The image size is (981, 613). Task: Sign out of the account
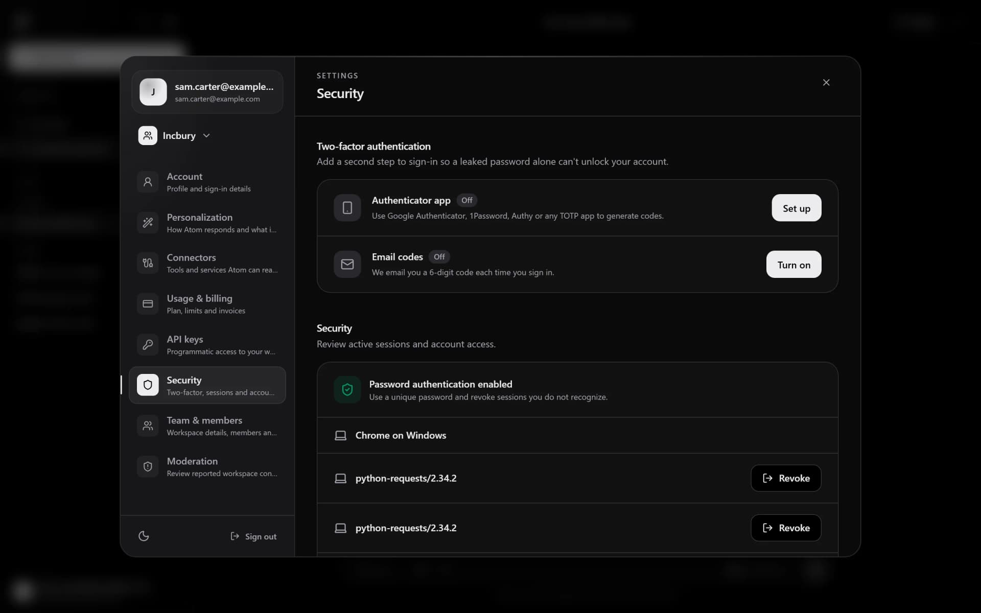point(253,536)
